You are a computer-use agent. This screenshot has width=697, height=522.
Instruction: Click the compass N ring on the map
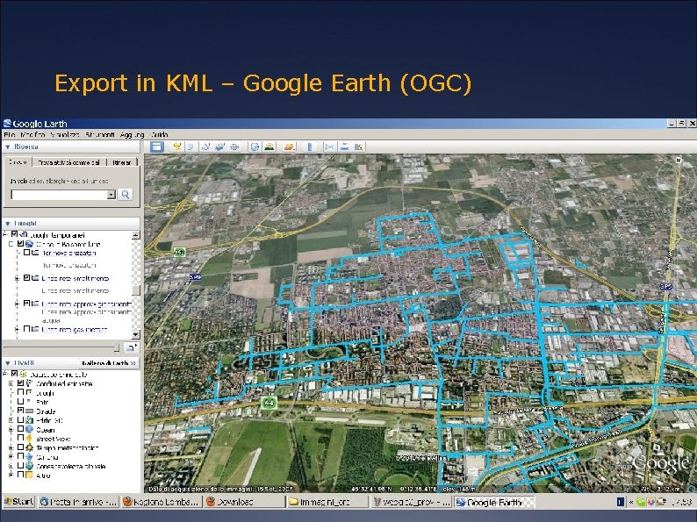[x=679, y=161]
